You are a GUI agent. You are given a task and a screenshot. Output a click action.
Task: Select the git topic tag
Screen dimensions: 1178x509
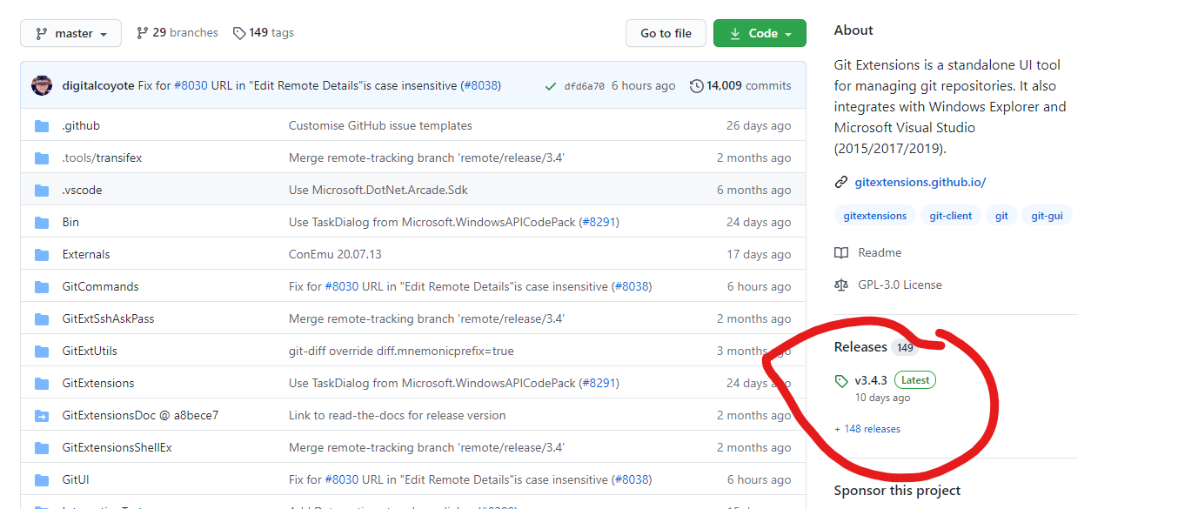1001,215
